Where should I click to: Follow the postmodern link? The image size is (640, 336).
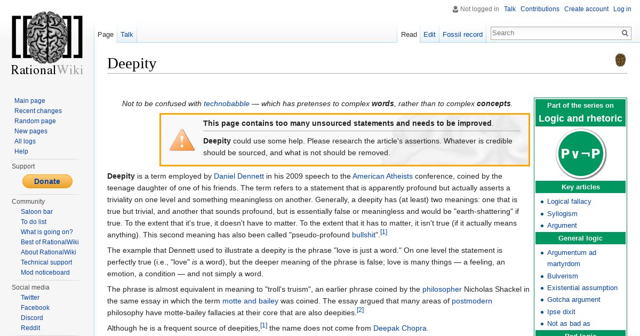[472, 301]
